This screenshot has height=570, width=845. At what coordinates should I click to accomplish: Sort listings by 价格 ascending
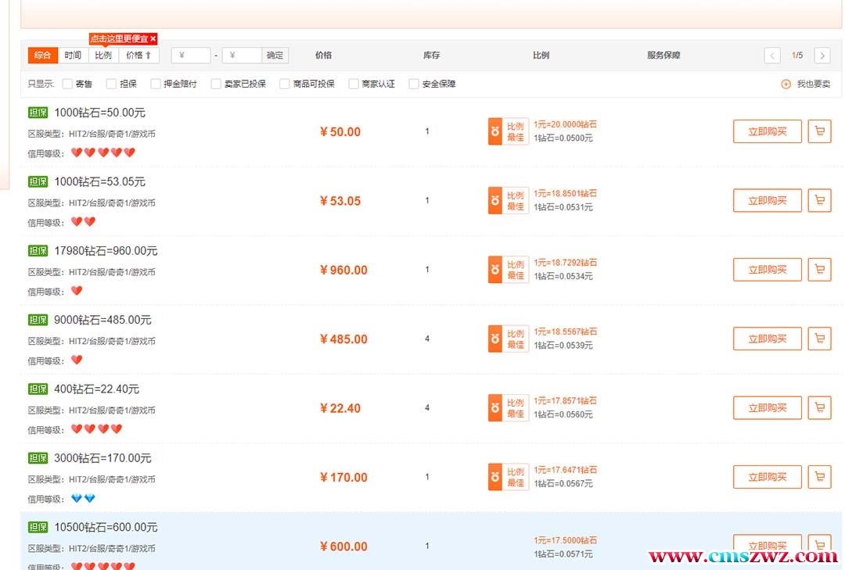click(x=139, y=56)
